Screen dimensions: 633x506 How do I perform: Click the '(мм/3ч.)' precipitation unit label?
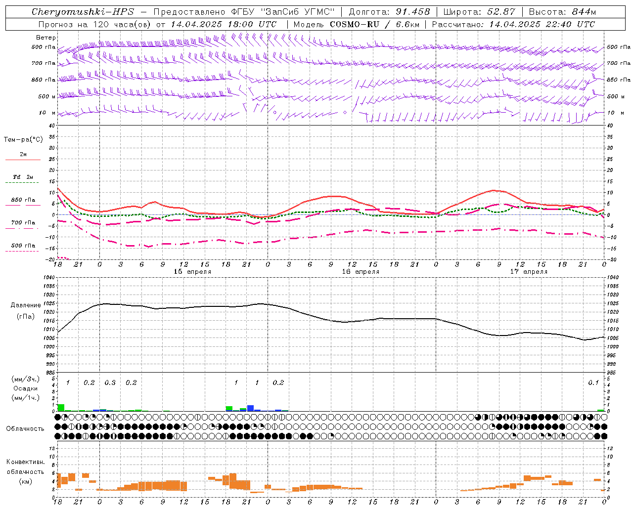[x=25, y=379]
